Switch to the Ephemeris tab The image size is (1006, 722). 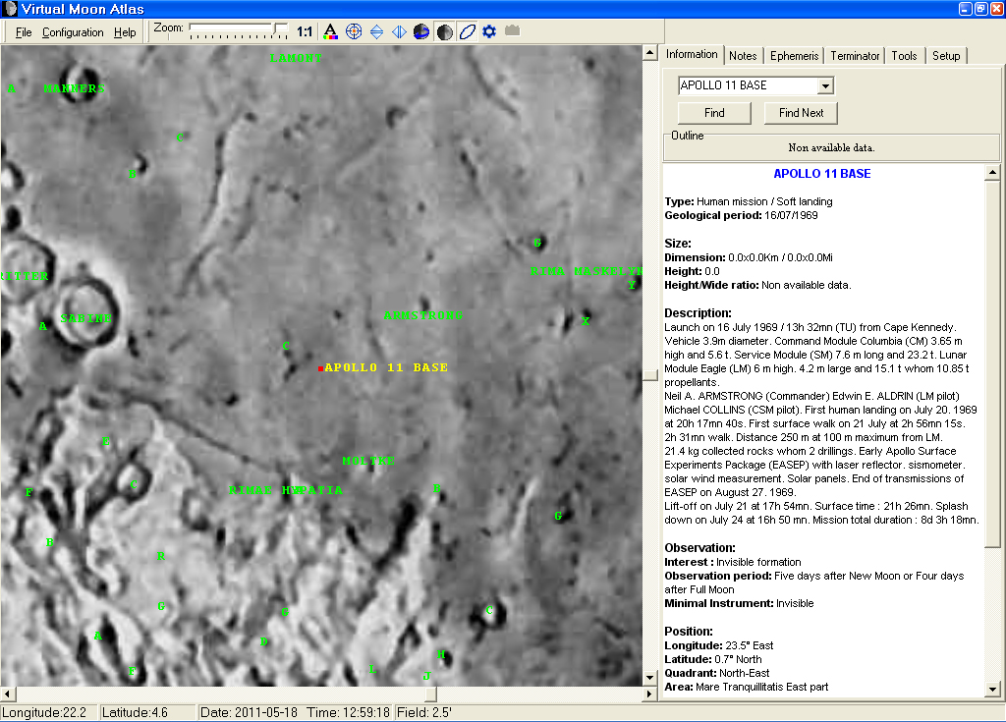pos(794,55)
